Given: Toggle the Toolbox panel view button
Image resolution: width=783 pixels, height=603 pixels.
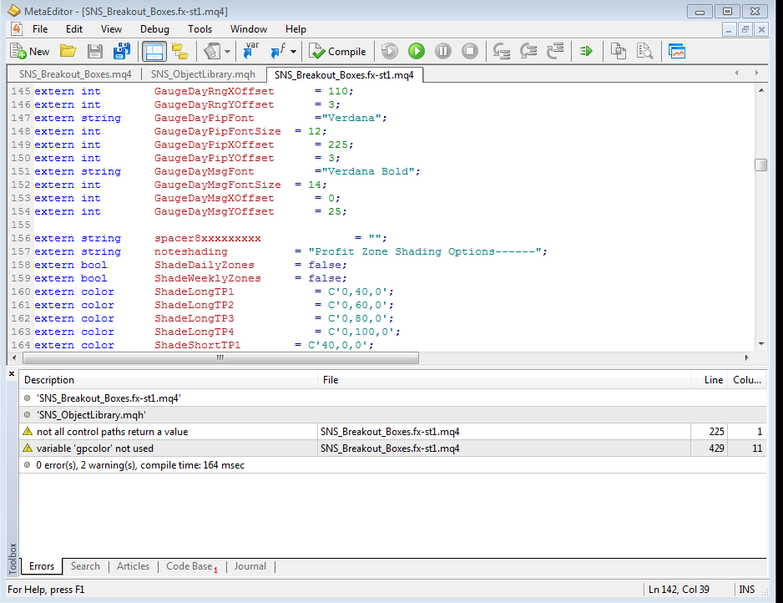Looking at the screenshot, I should click(154, 51).
